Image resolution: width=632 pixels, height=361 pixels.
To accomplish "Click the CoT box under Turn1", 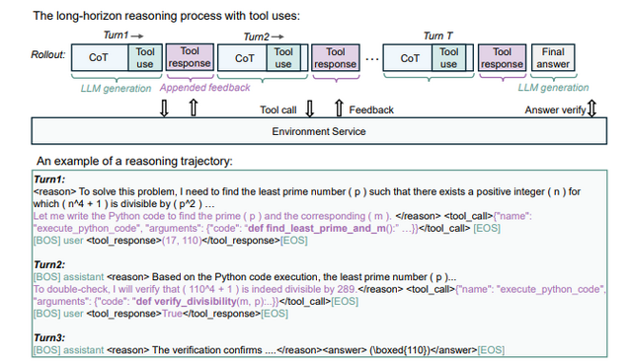I will coord(100,57).
